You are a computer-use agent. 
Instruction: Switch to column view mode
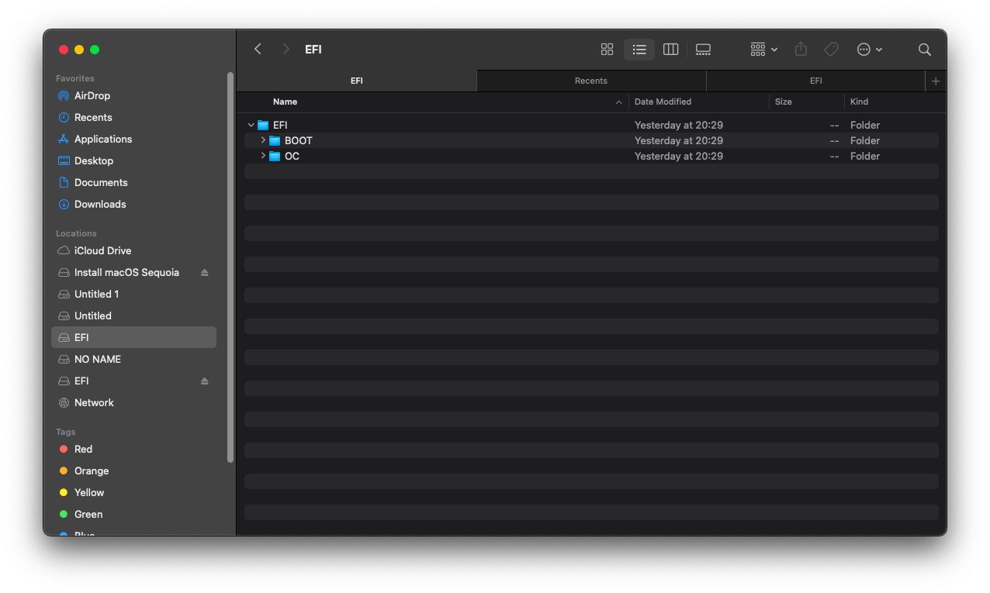(670, 49)
